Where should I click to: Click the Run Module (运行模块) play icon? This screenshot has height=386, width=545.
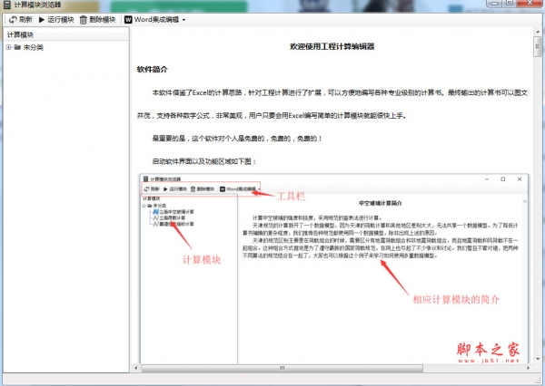(x=41, y=19)
